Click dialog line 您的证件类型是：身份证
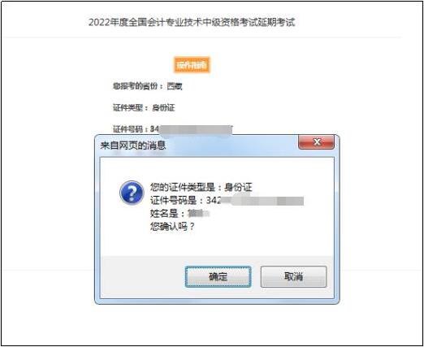424x347 pixels. point(201,187)
